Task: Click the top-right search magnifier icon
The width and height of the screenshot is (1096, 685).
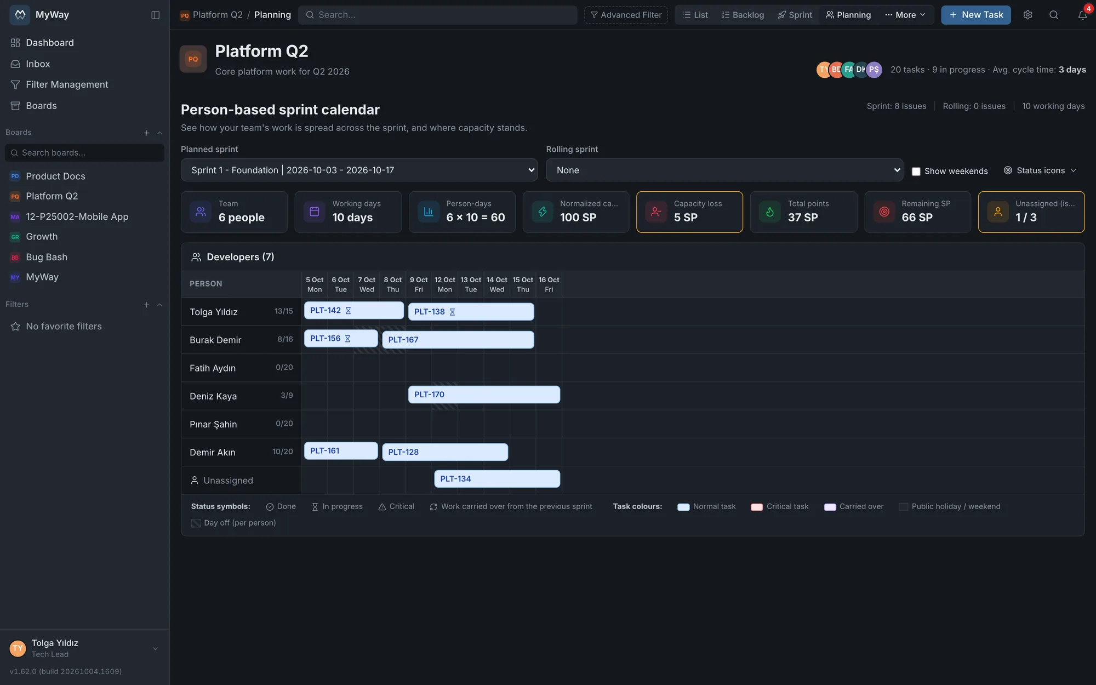Action: [x=1053, y=15]
